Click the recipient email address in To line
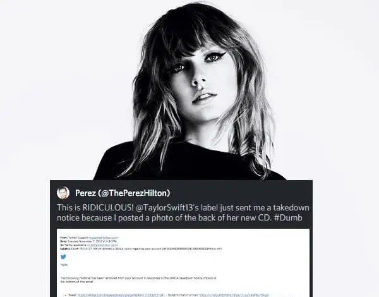 [x=102, y=245]
